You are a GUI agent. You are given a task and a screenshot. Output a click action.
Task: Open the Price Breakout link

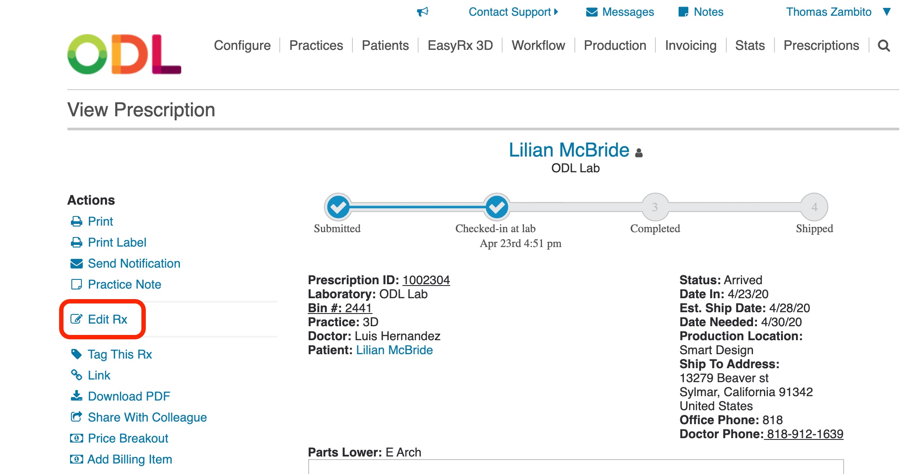128,438
